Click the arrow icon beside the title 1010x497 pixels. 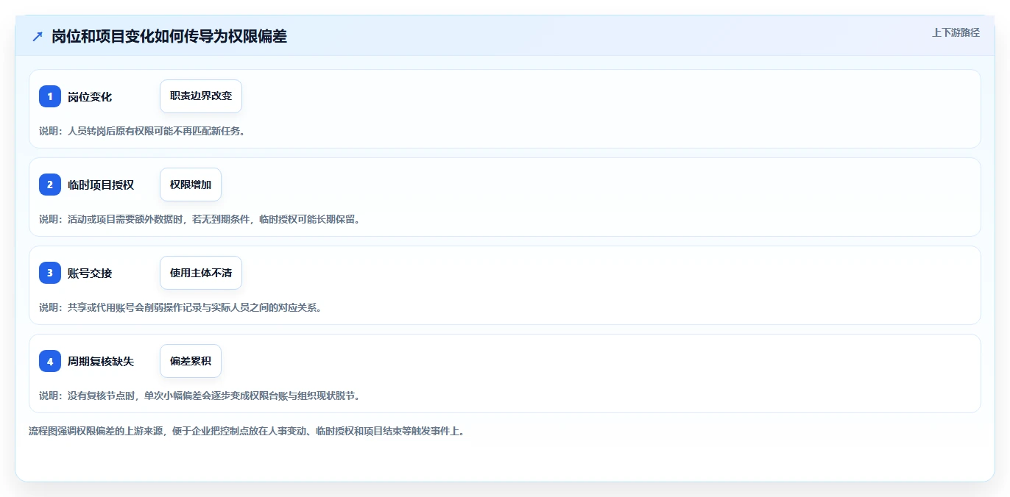(38, 36)
